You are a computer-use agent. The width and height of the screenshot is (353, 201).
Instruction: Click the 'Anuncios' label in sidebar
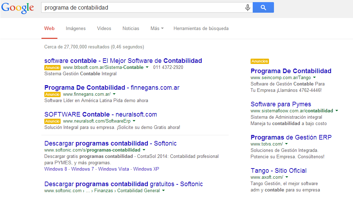coord(259,61)
